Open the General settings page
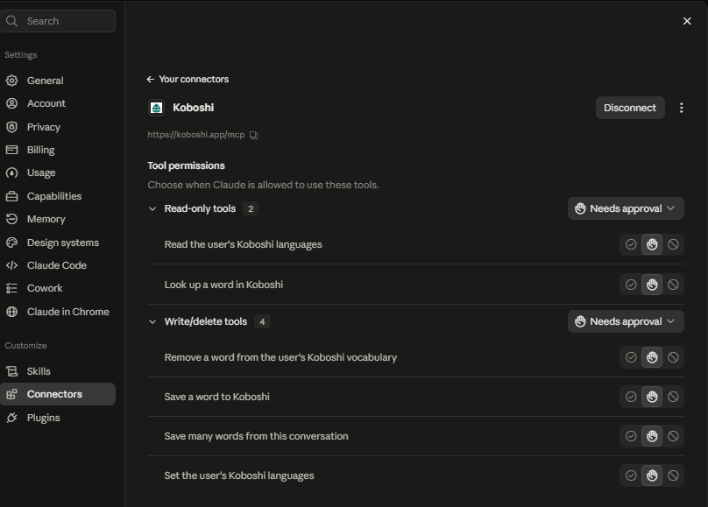Image resolution: width=708 pixels, height=507 pixels. click(58, 81)
